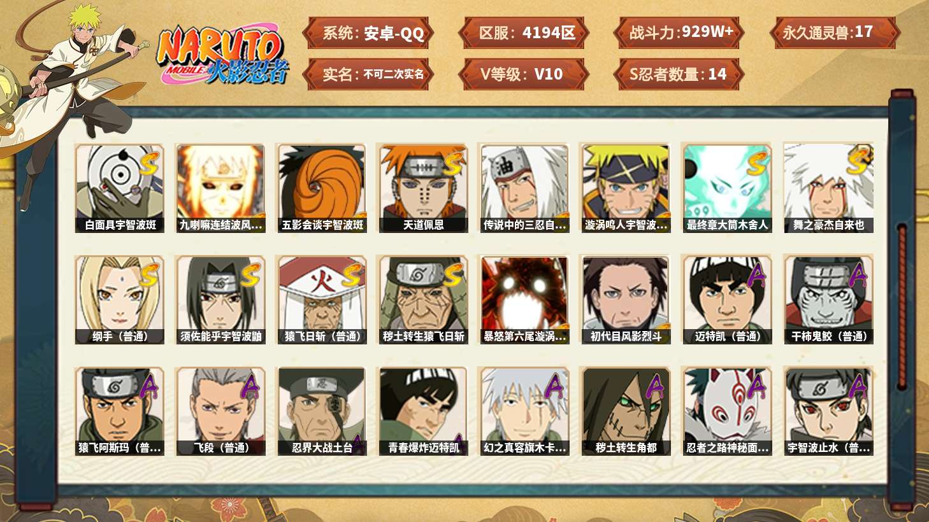Click the 天道佩恩 ninja icon
This screenshot has height=522, width=929.
423,188
